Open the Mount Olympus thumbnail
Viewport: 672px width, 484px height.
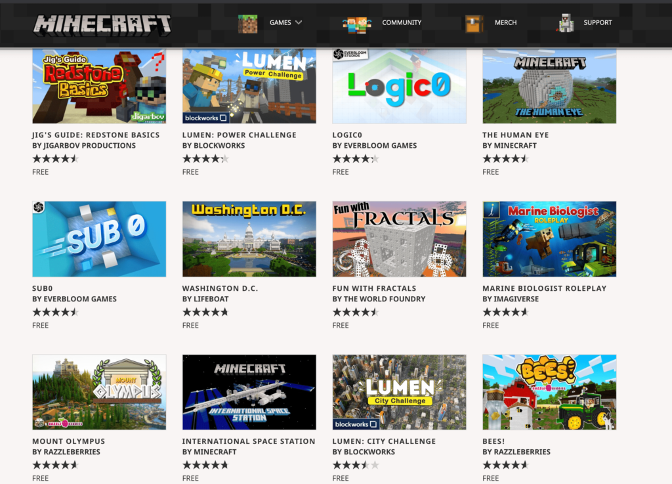click(99, 392)
